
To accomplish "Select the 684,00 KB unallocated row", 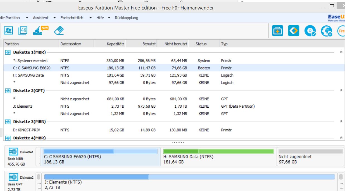I will tap(174, 99).
